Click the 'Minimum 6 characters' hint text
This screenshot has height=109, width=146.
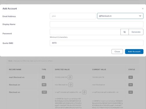click(x=59, y=37)
